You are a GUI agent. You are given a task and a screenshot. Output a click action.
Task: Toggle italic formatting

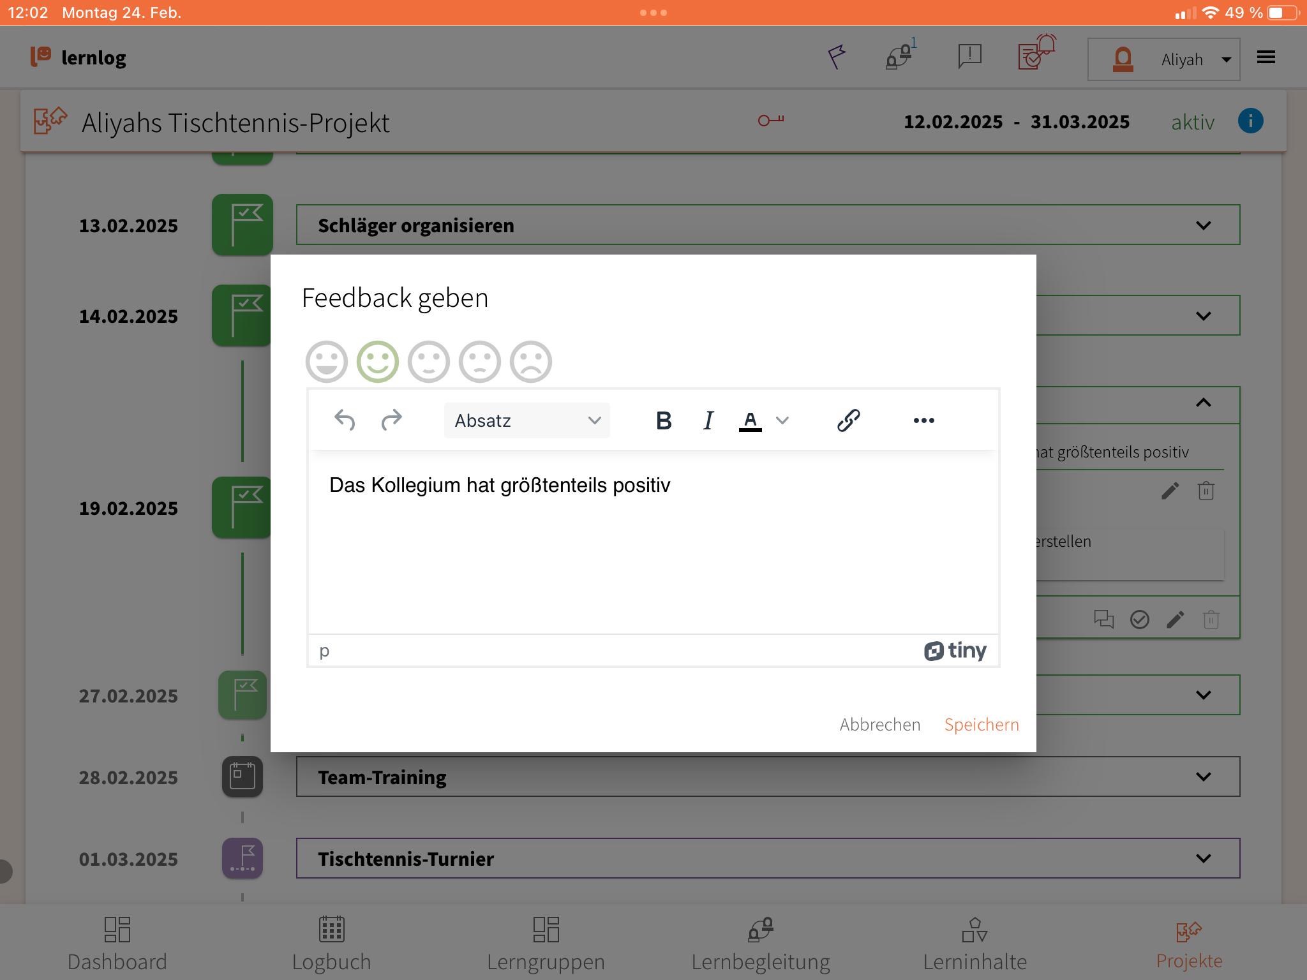[708, 420]
